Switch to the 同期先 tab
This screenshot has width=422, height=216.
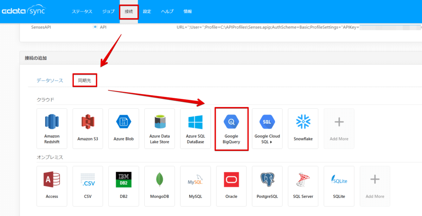[x=85, y=80]
